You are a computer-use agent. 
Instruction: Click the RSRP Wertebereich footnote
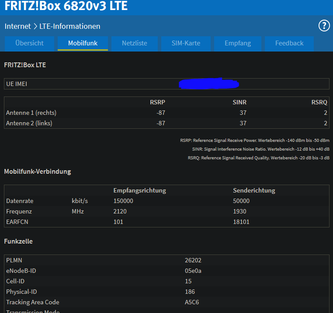(x=255, y=141)
